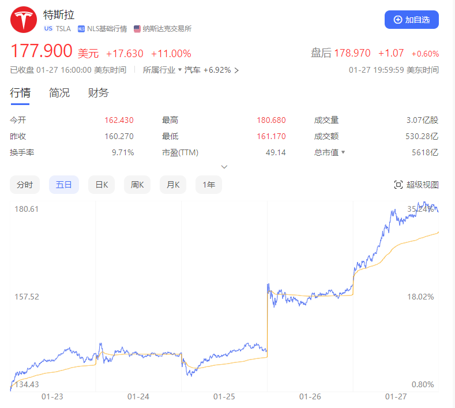Click the 01-25 date marker on chart

pyautogui.click(x=224, y=397)
